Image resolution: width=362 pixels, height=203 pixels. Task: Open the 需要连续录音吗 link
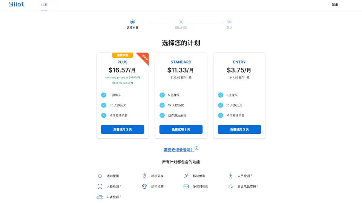[179, 150]
